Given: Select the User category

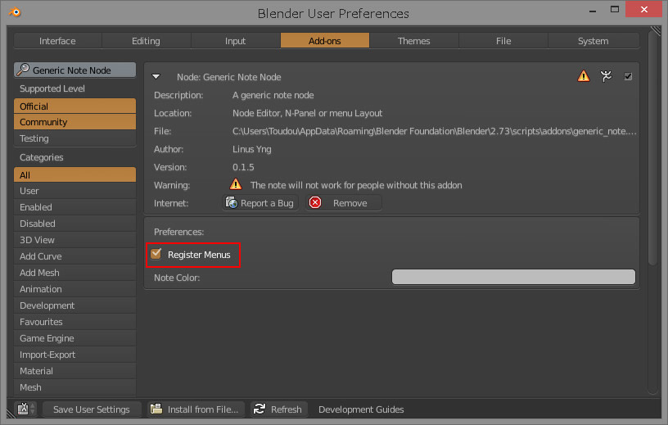Looking at the screenshot, I should coord(75,191).
